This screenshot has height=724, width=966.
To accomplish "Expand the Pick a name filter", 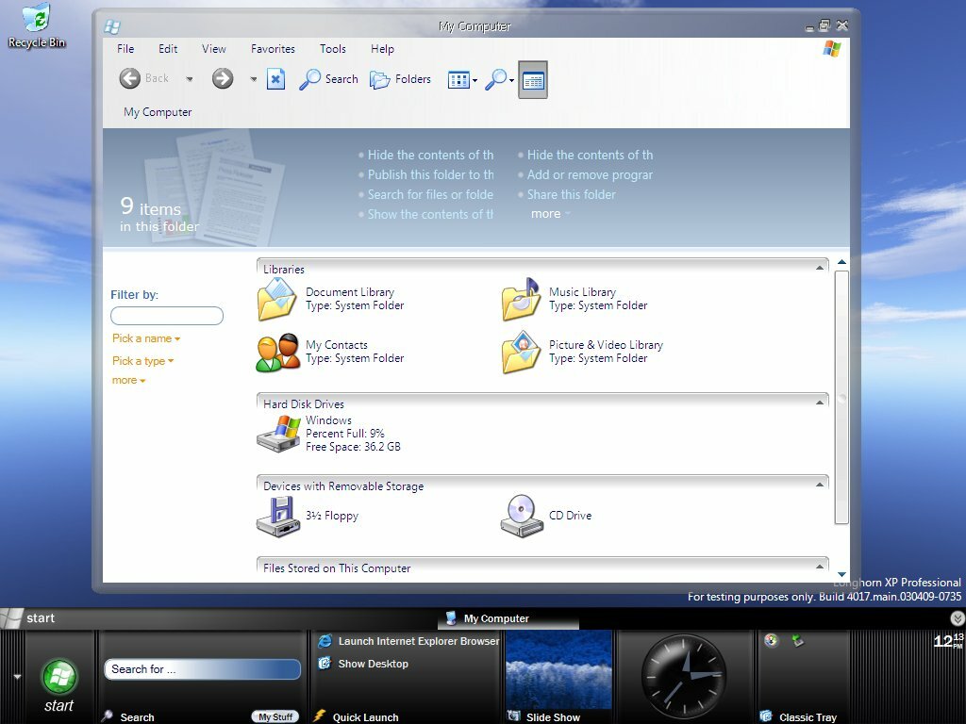I will click(x=146, y=338).
